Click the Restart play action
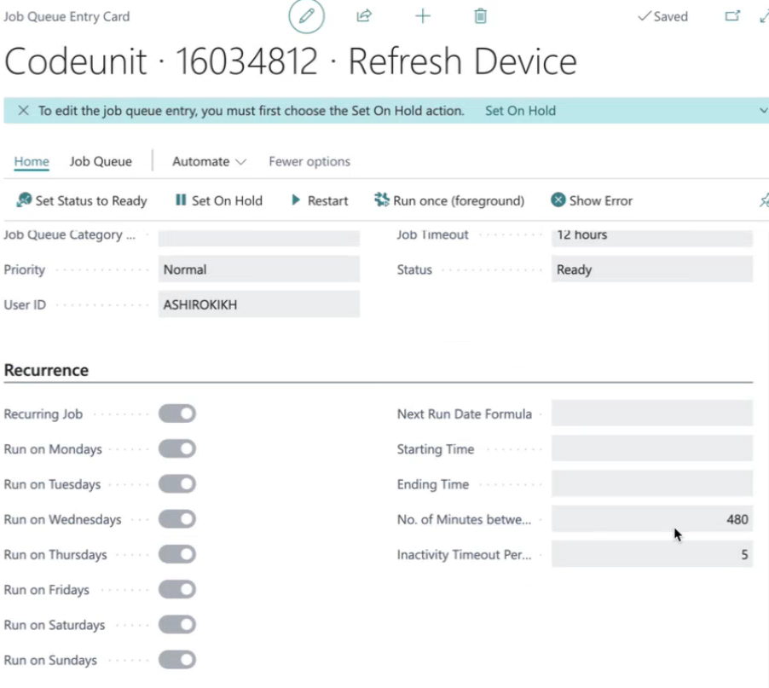 click(x=320, y=200)
